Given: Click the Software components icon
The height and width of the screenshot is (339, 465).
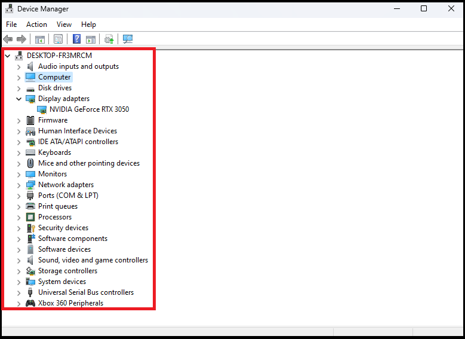Looking at the screenshot, I should tap(31, 239).
